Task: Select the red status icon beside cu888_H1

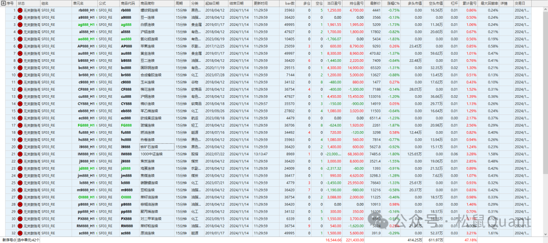Action: pos(20,96)
